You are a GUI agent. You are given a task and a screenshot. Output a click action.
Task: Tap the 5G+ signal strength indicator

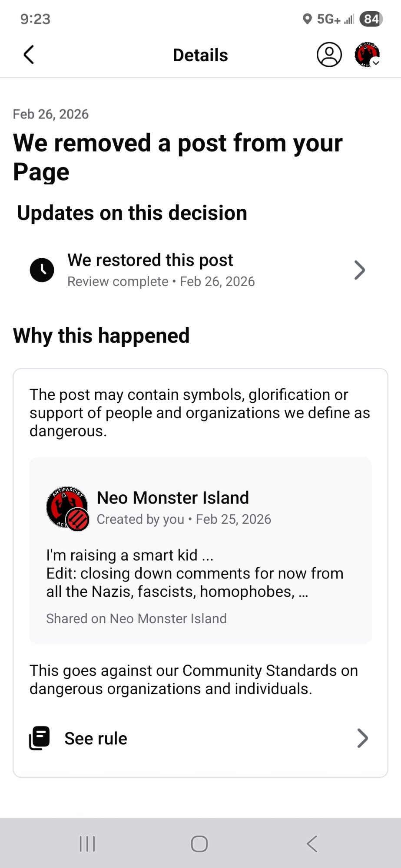335,19
